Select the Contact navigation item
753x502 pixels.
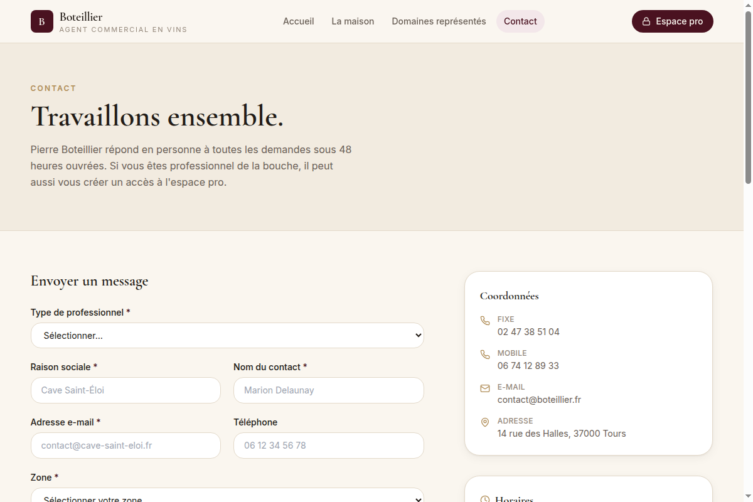pos(520,21)
